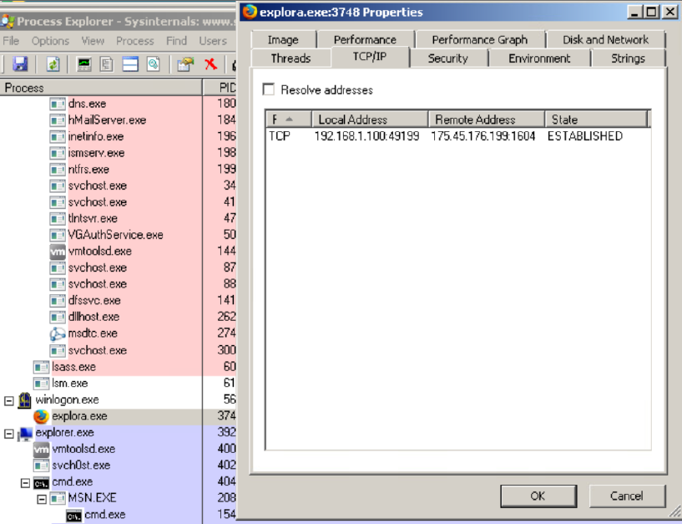Switch to the Environment tab

pos(539,59)
